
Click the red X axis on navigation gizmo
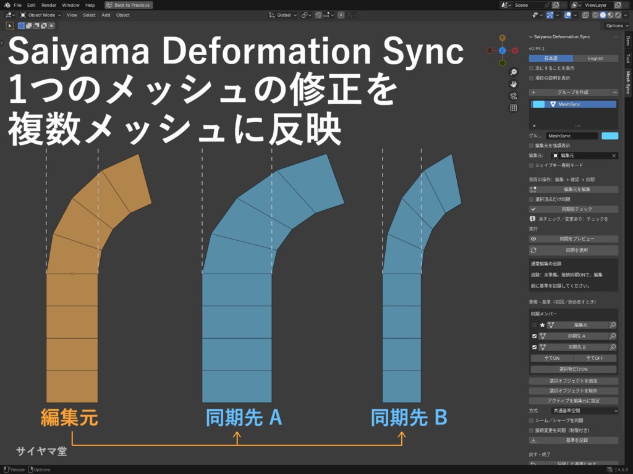[x=515, y=51]
